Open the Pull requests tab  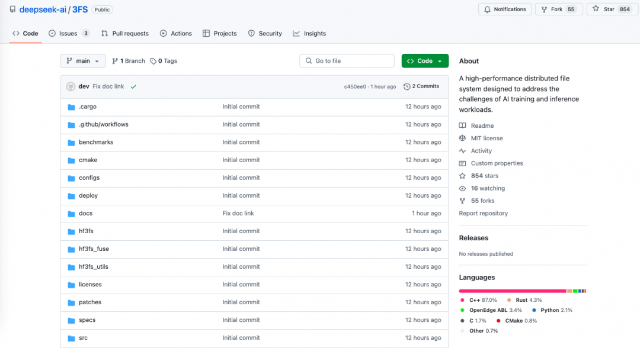125,34
